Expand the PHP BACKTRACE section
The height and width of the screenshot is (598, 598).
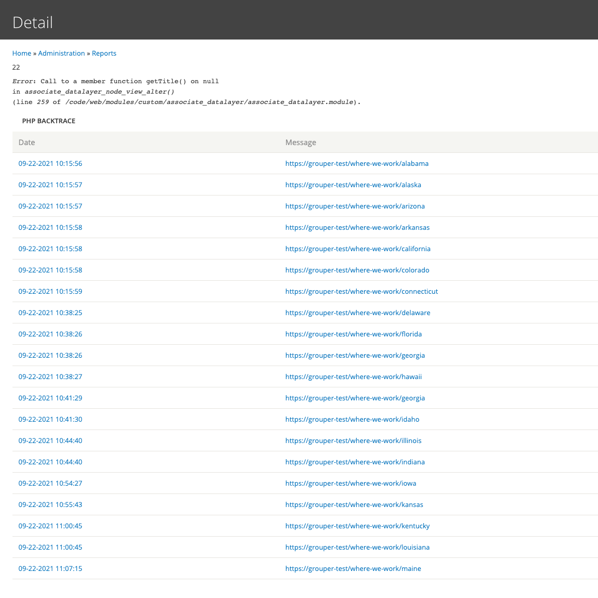pos(49,121)
